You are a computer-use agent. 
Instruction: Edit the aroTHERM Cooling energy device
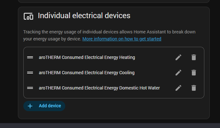pos(178,73)
